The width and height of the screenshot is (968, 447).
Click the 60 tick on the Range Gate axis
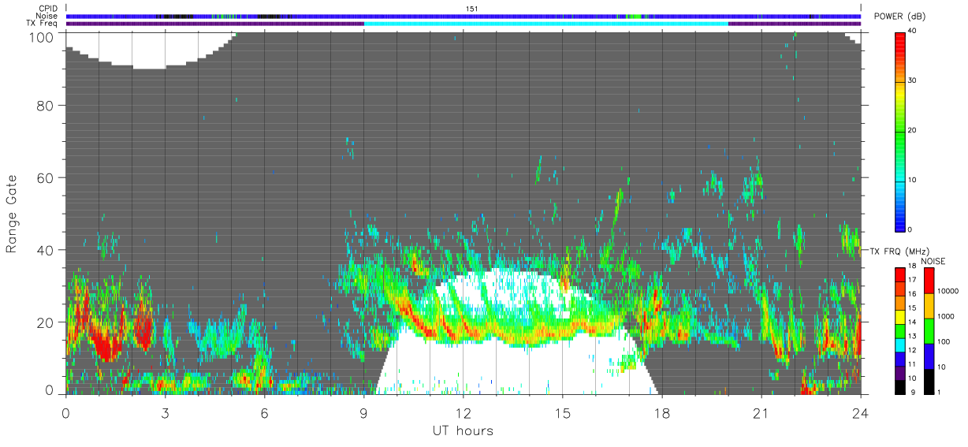(46, 178)
